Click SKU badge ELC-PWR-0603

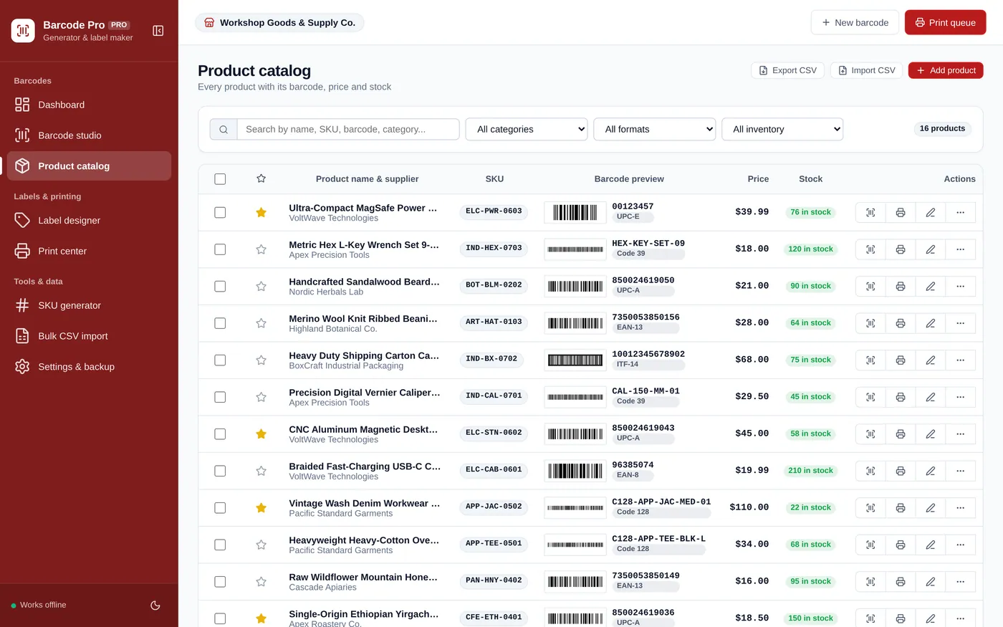pos(494,211)
